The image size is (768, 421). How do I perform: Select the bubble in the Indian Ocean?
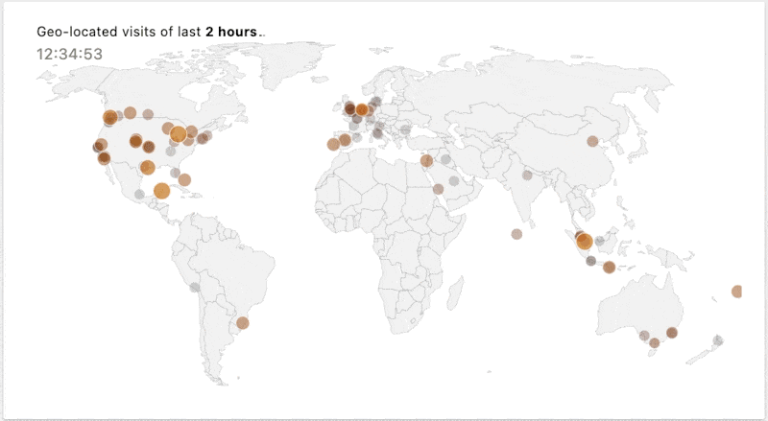(x=516, y=233)
